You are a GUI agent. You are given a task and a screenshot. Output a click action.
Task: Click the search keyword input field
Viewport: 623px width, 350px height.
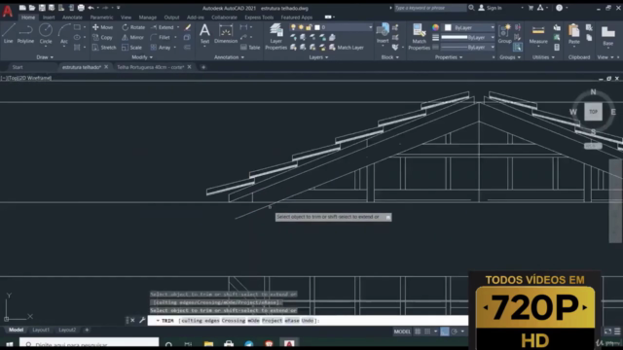pos(430,8)
